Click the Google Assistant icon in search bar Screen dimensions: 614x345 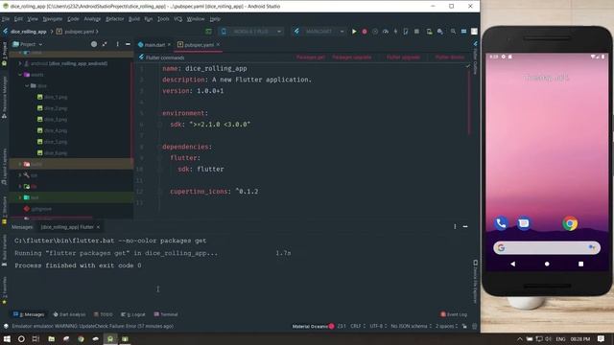click(x=592, y=247)
